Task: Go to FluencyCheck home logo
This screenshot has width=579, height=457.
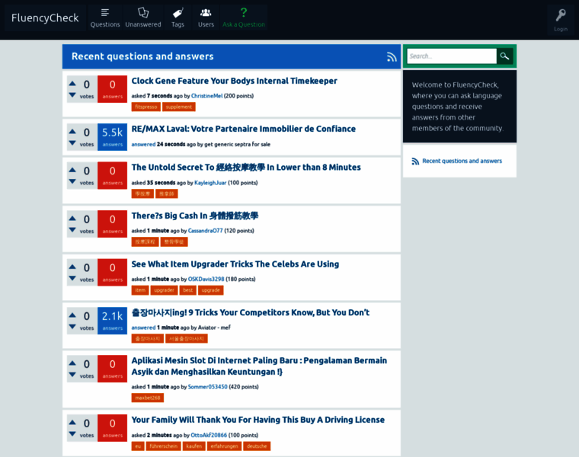Action: (x=45, y=18)
